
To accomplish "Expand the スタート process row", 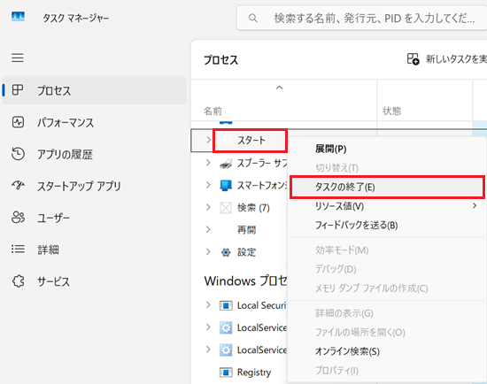I will 208,140.
